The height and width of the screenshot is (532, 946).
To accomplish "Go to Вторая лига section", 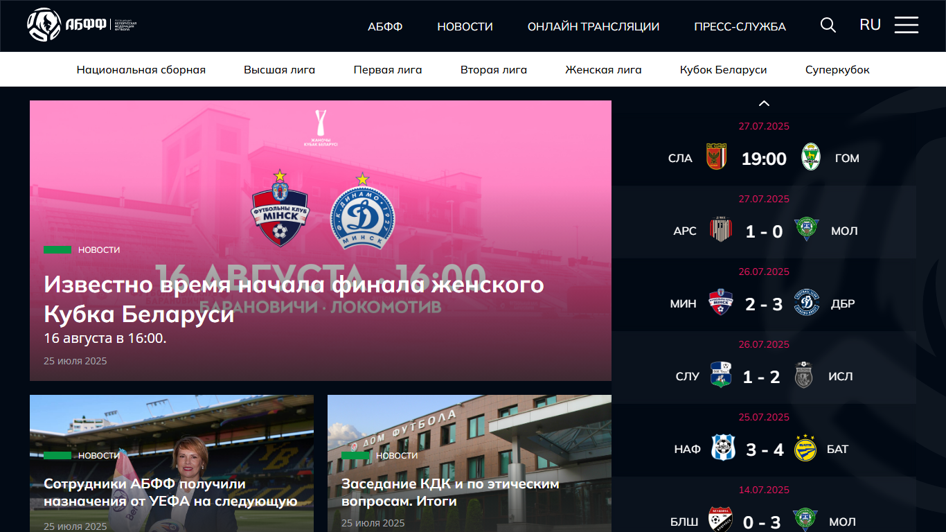I will point(494,69).
